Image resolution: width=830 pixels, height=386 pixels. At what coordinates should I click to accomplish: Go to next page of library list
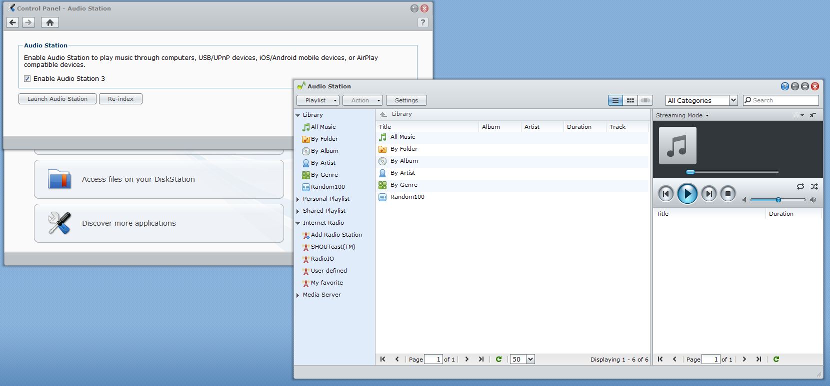click(x=466, y=359)
